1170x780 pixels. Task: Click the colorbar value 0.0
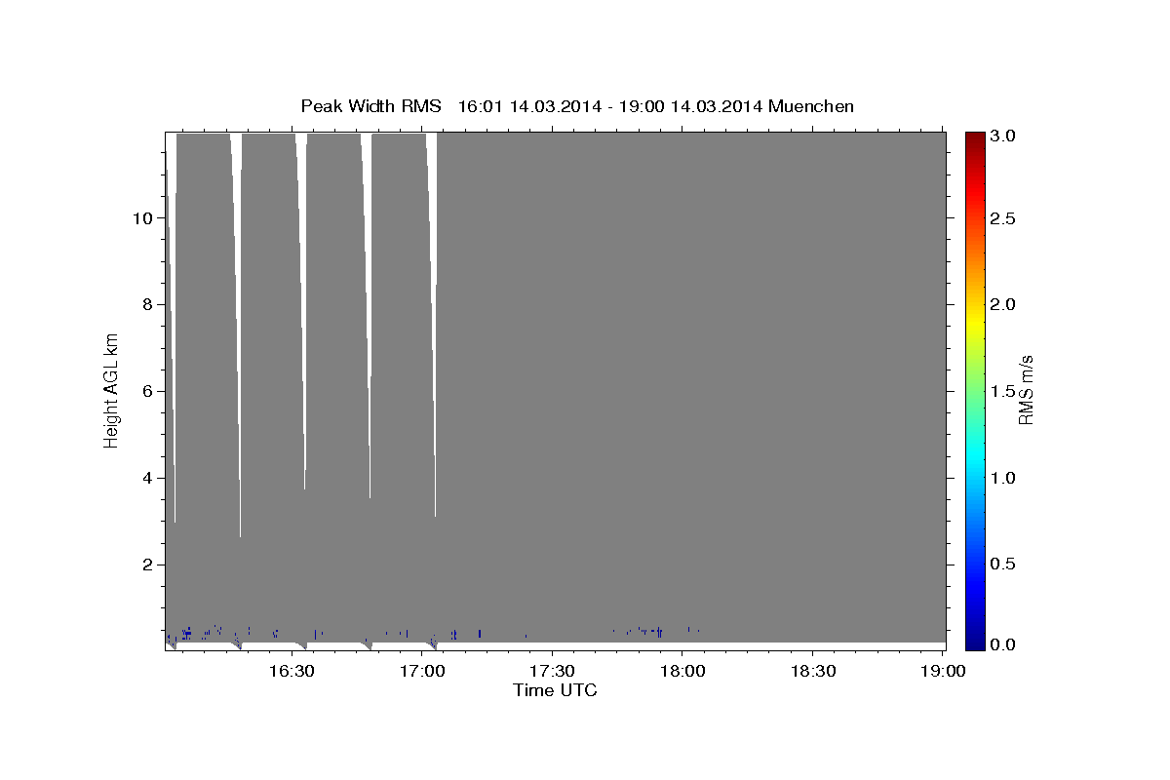click(1003, 644)
